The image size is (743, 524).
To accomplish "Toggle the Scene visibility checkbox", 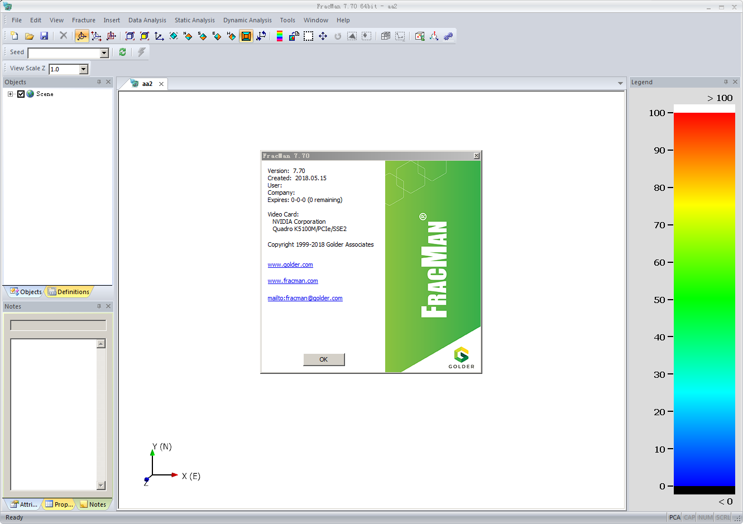I will (21, 94).
